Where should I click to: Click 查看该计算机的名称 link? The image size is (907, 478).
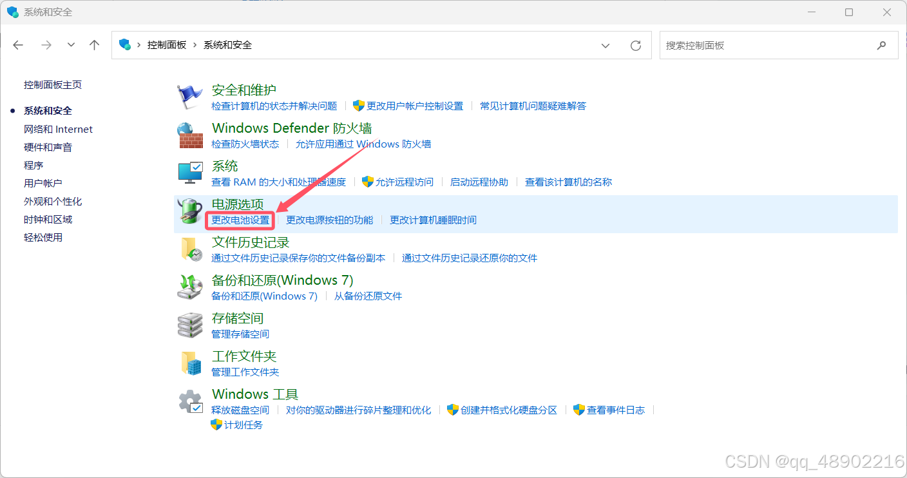pyautogui.click(x=569, y=182)
